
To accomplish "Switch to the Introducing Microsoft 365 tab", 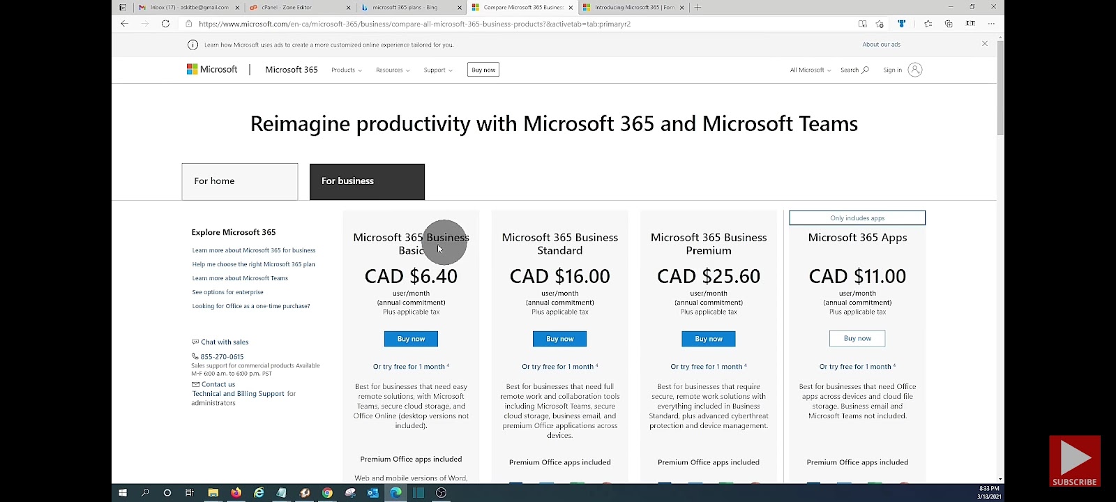I will (x=633, y=8).
